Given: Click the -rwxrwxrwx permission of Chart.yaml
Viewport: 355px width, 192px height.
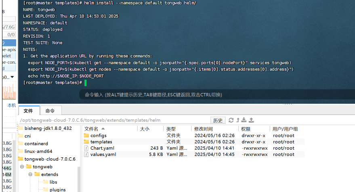Looking at the screenshot, I should click(254, 148).
